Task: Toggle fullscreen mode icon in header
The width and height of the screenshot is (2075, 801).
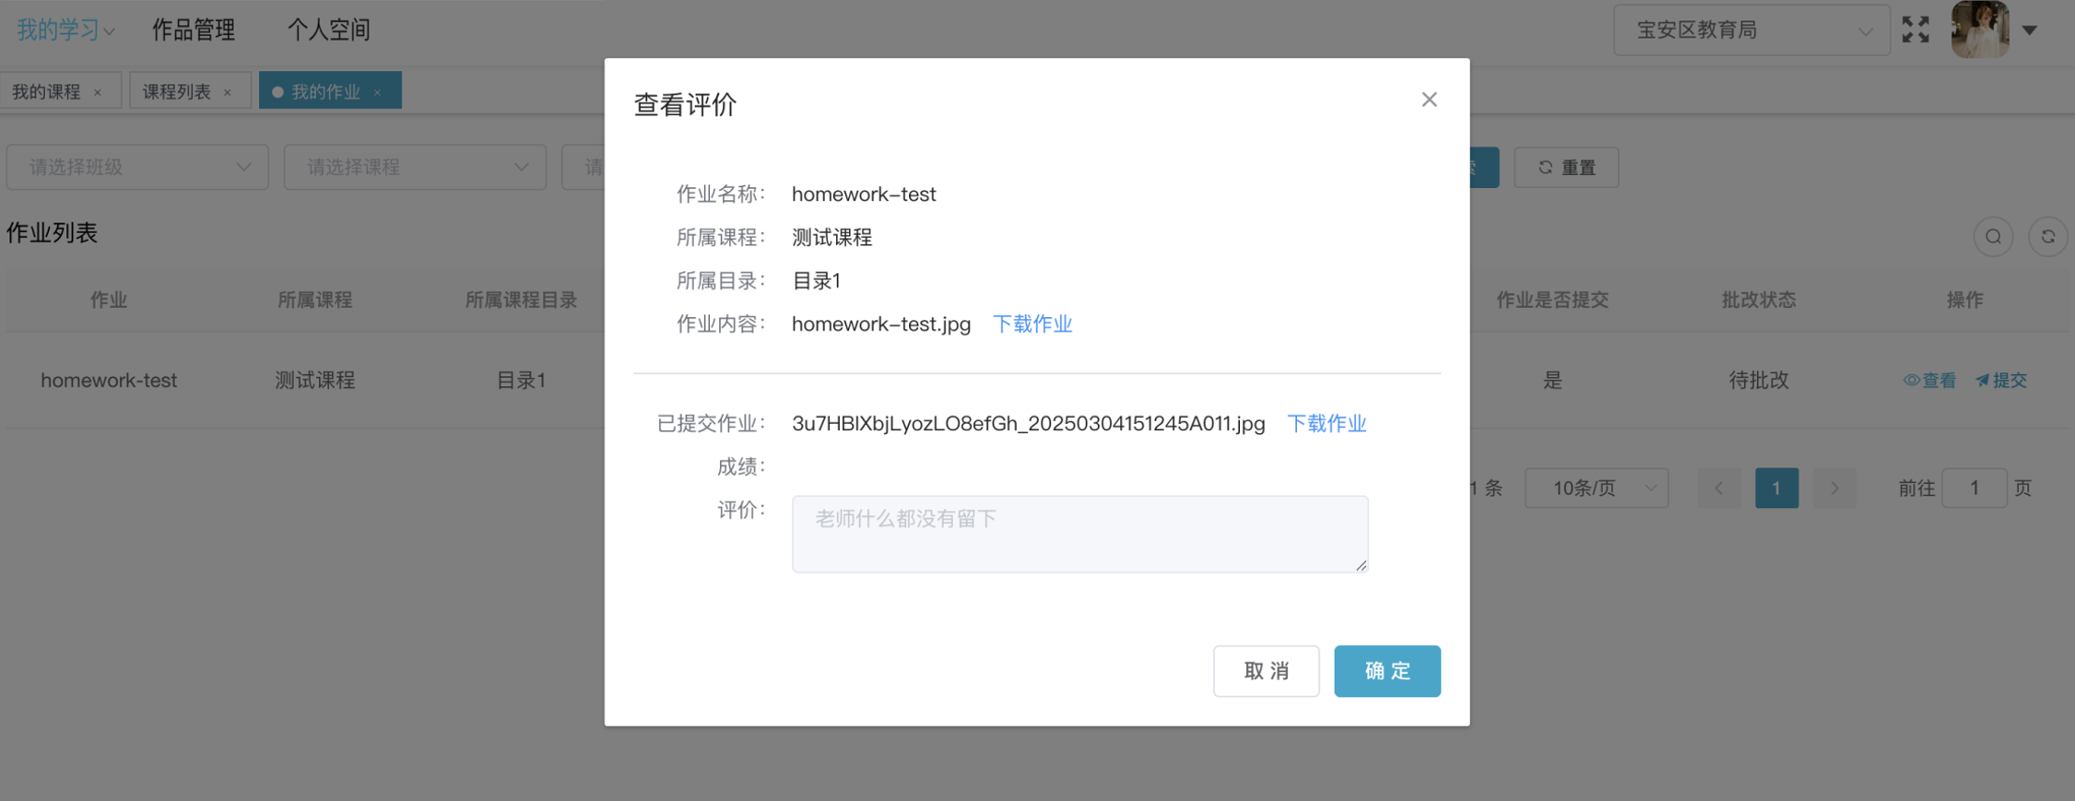Action: pos(1916,29)
